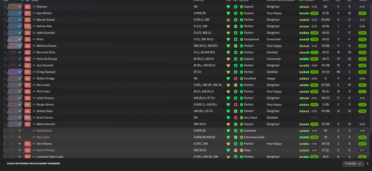Click Yan Couto's sharpness dash icon
Image resolution: width=372 pixels, height=171 pixels.
click(x=236, y=137)
